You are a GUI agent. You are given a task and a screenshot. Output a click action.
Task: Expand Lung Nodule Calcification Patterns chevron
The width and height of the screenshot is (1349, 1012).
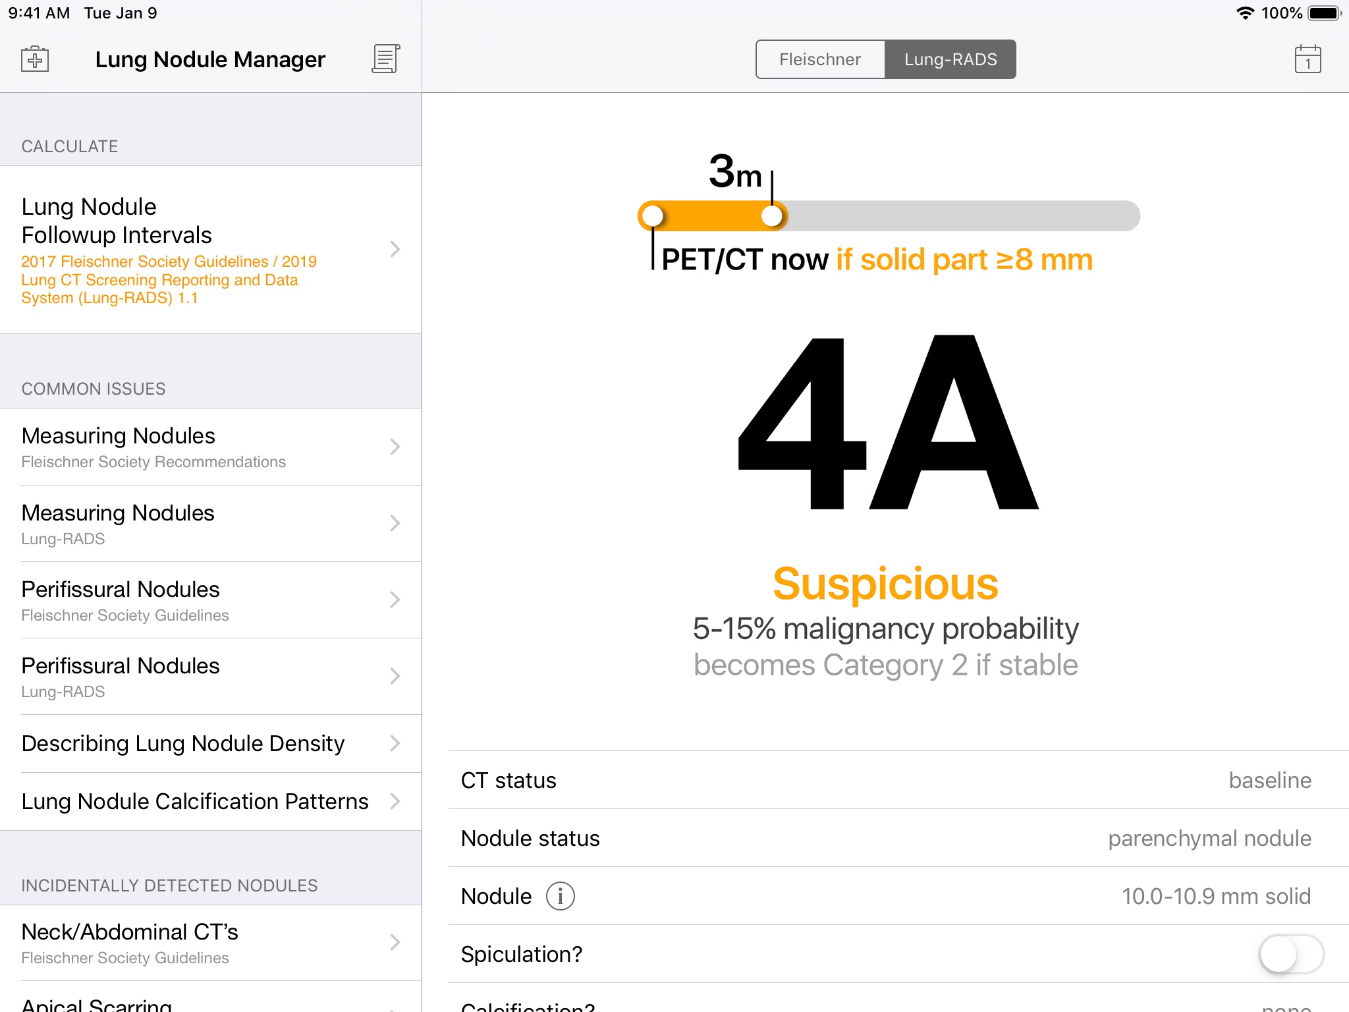pos(395,801)
